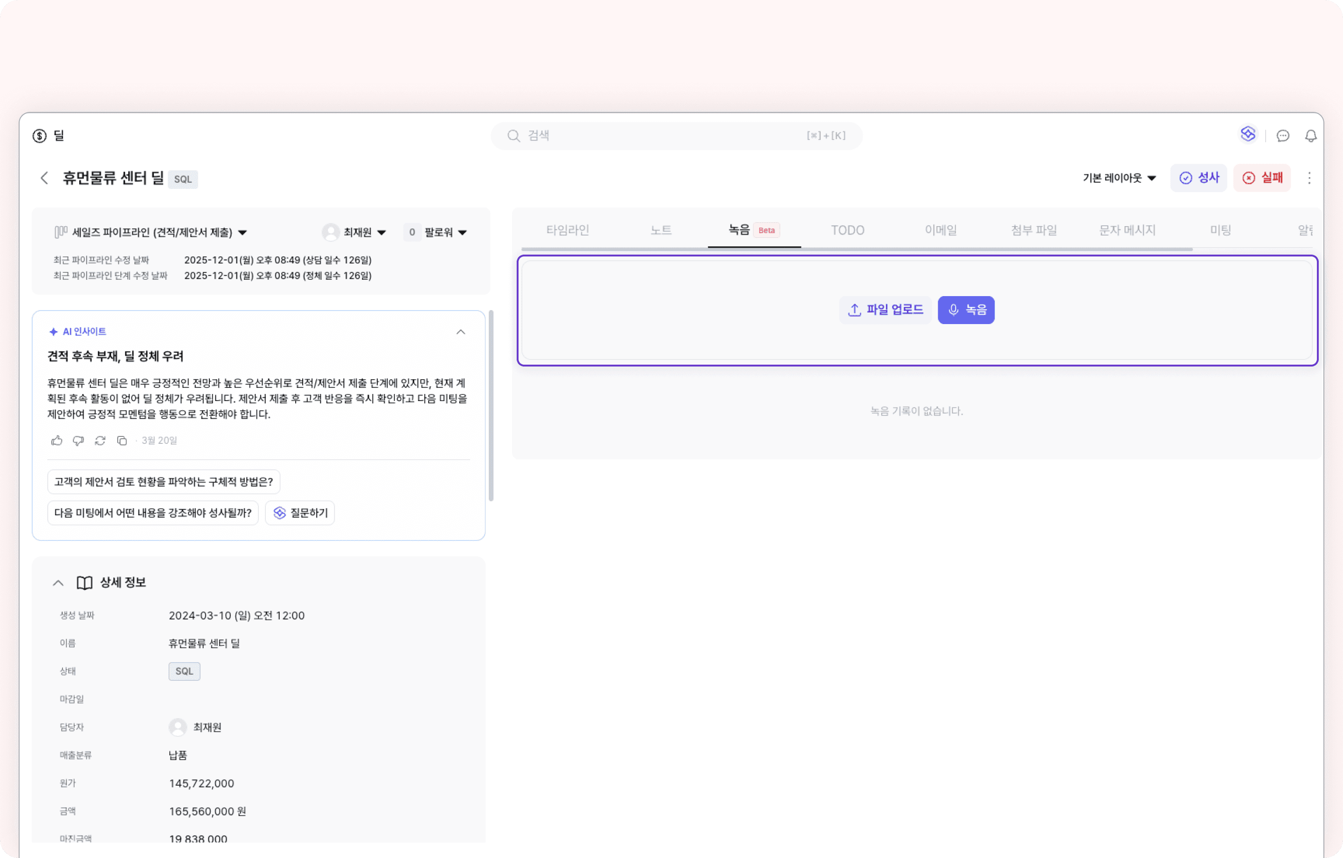Mark the deal as 성사

pos(1198,178)
